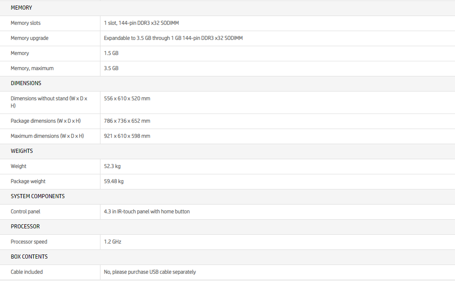455x281 pixels.
Task: Click the 1.2 GHz processor speed value
Action: [x=112, y=242]
